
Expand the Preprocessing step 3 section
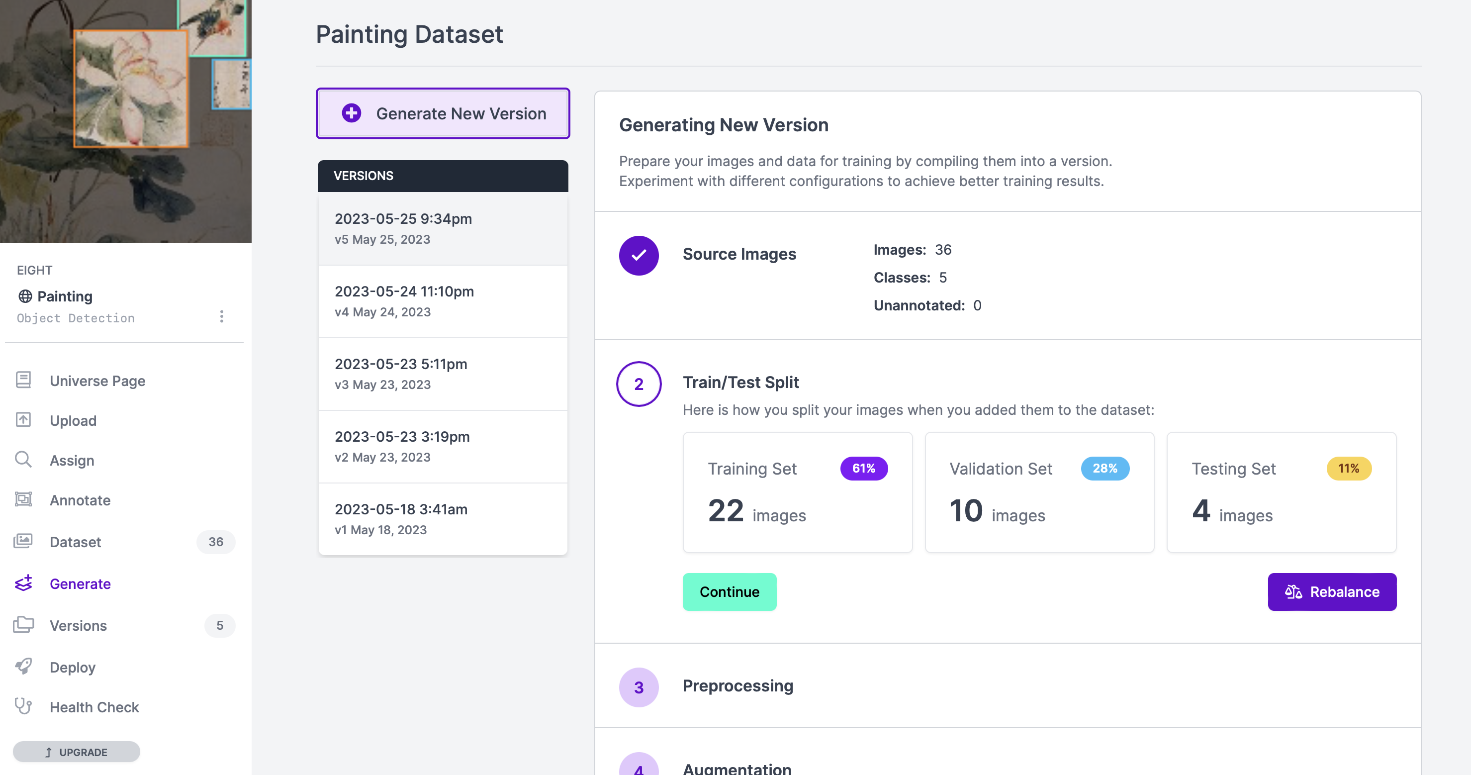pos(737,686)
